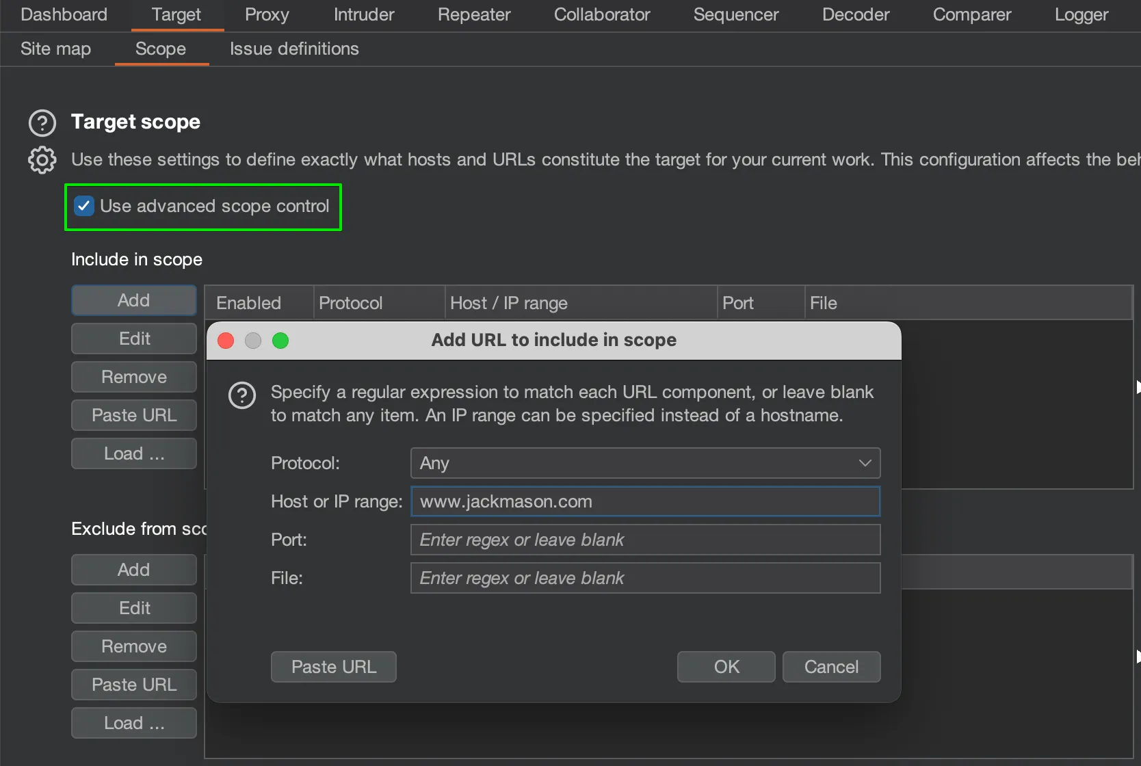Switch to the Decoder tab
Image resolution: width=1141 pixels, height=766 pixels.
pyautogui.click(x=856, y=14)
